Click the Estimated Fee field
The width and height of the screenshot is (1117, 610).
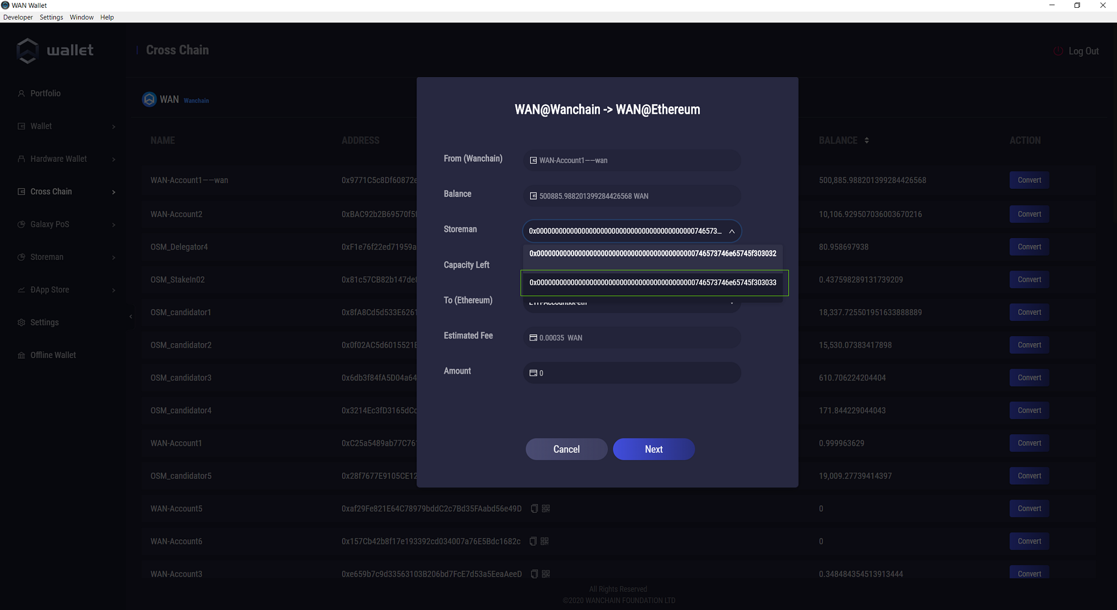[x=632, y=338]
